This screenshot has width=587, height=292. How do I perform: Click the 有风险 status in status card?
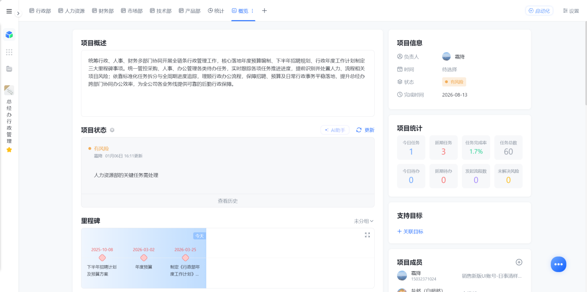coord(101,148)
